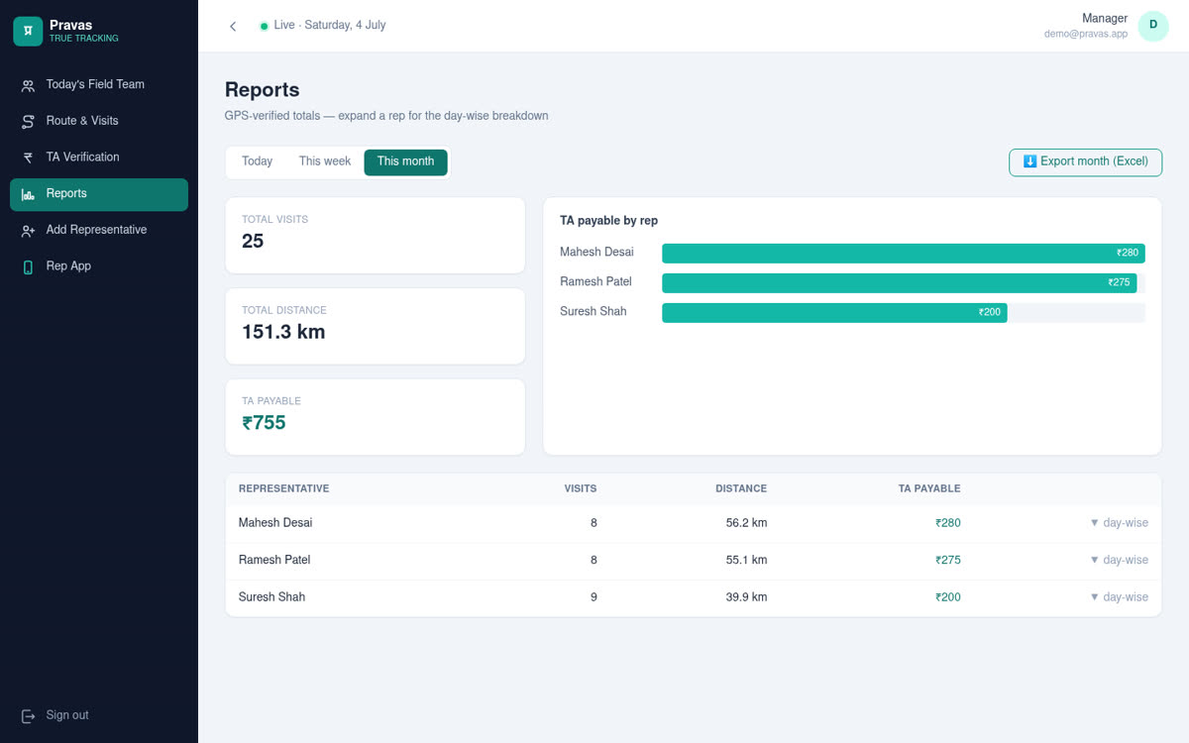The width and height of the screenshot is (1189, 743).
Task: Click Mahesh Desai name in the table
Action: (275, 523)
